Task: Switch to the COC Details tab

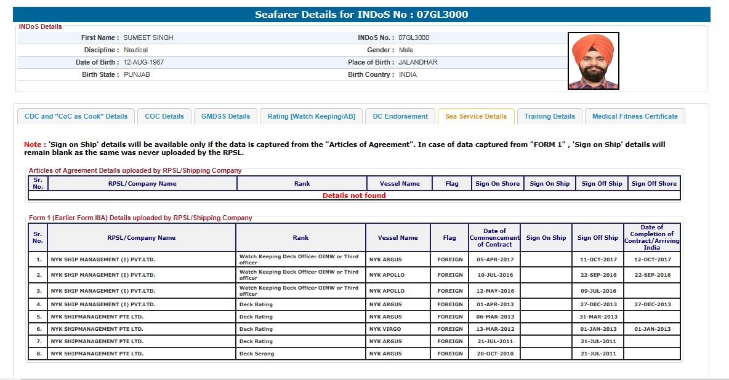Action: coord(164,116)
